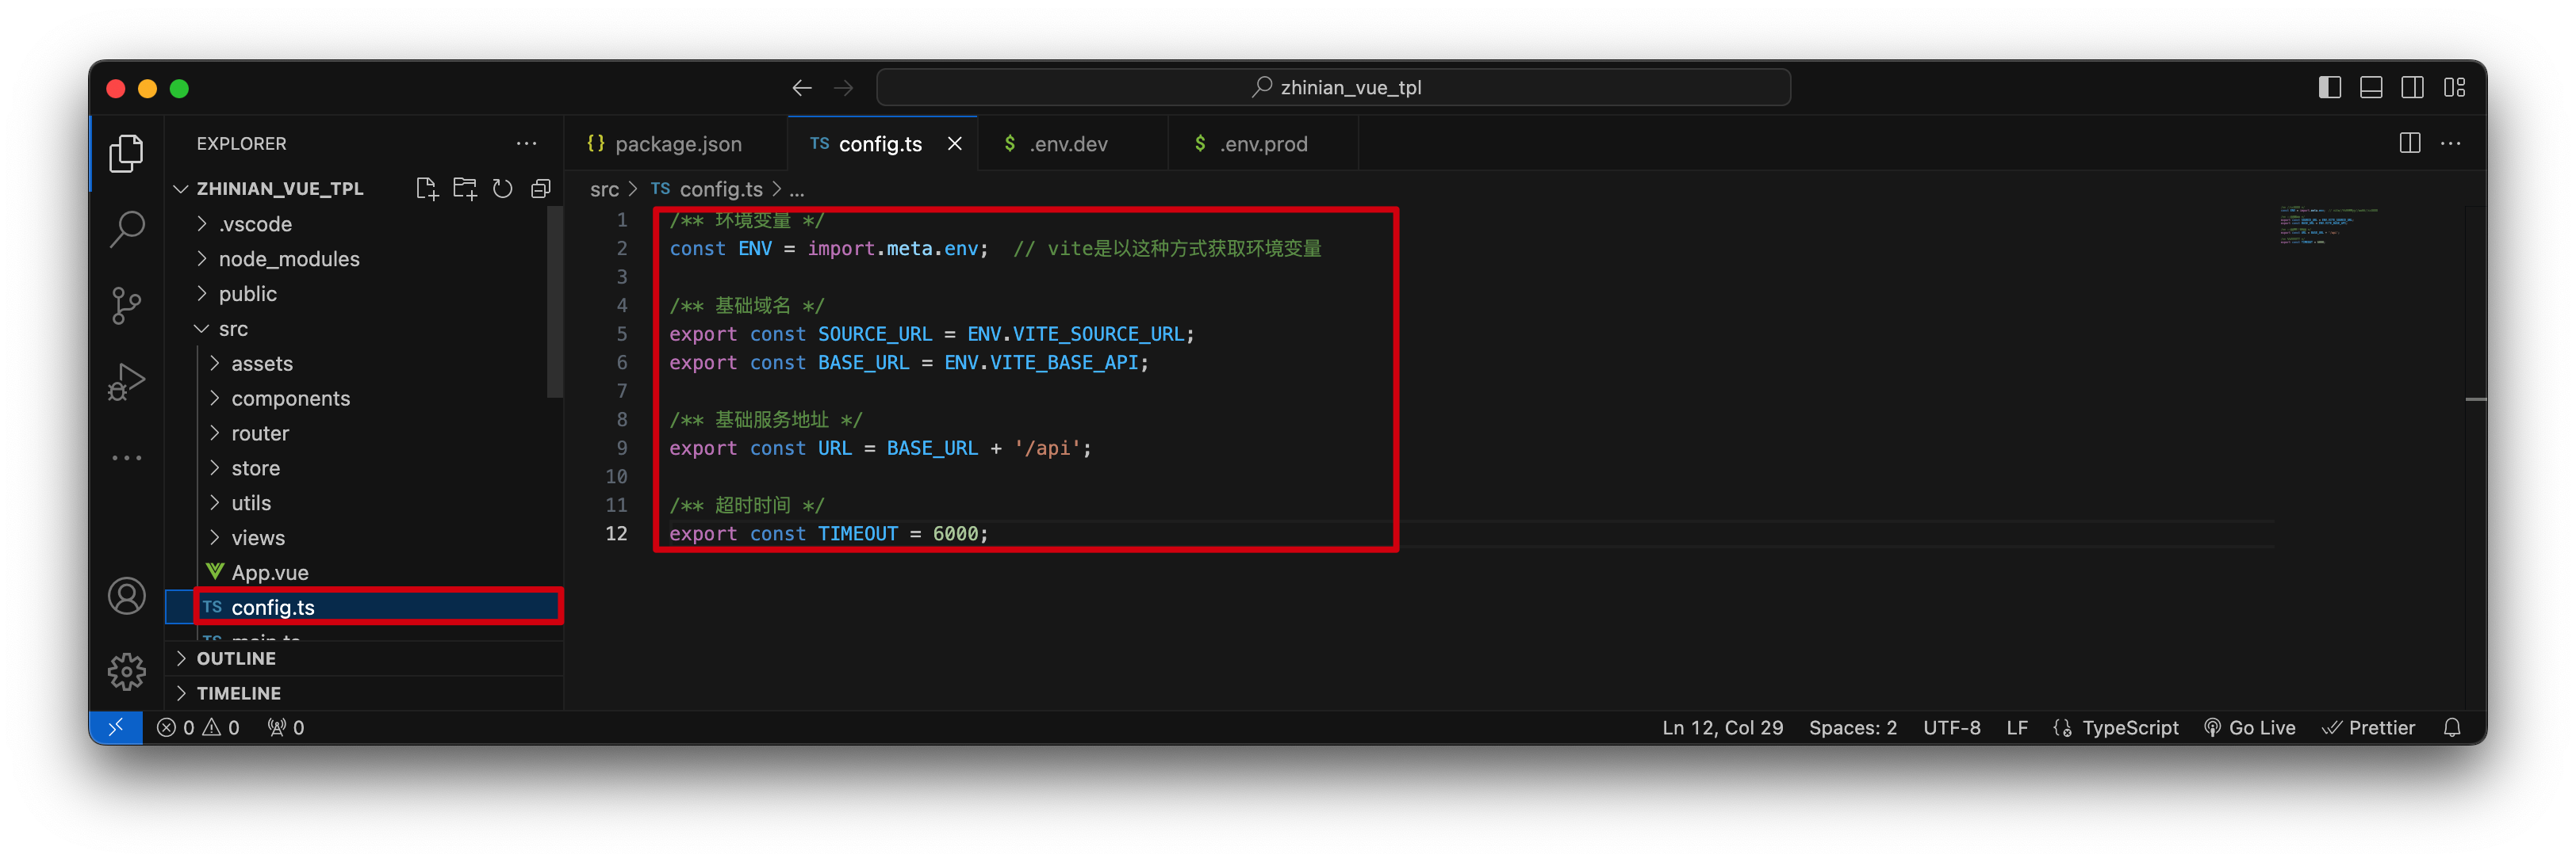This screenshot has width=2576, height=862.
Task: Collapse all folders in explorer
Action: [541, 189]
